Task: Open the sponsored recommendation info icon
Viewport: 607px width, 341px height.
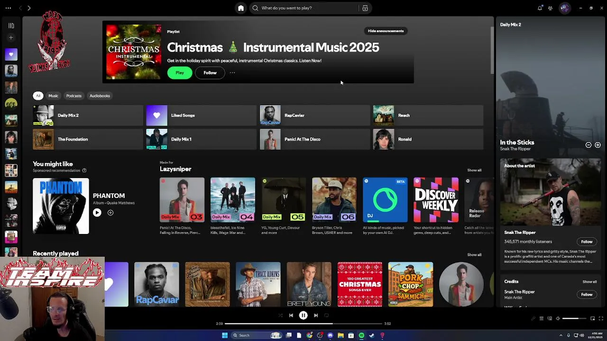Action: 84,170
